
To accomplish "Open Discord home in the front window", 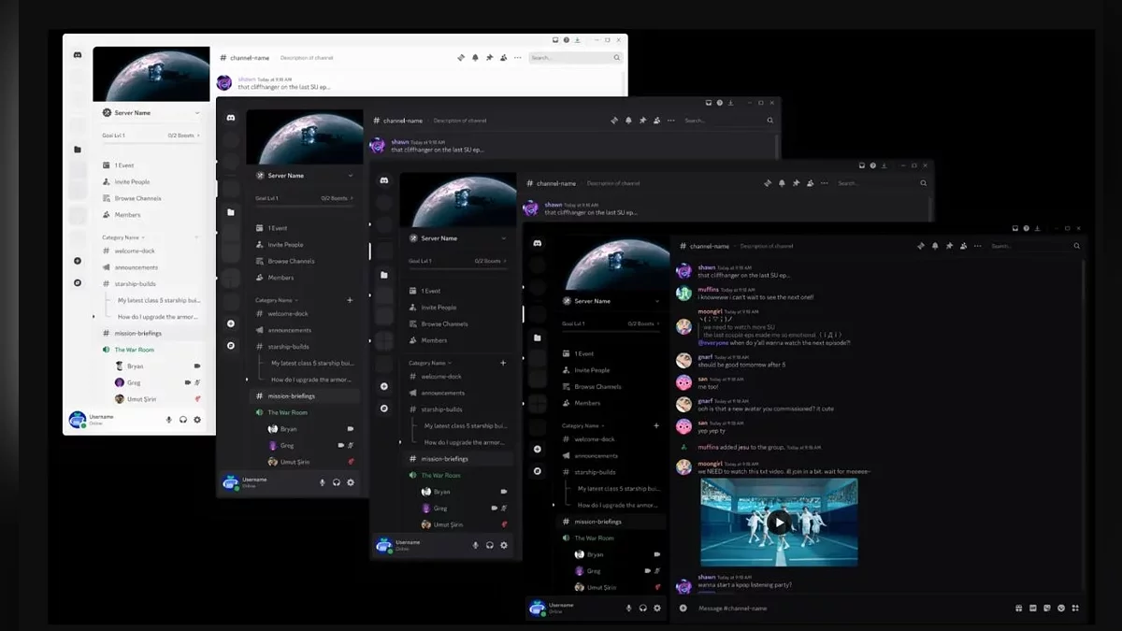I will (x=538, y=243).
